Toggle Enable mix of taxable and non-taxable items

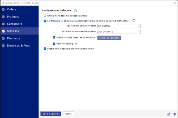pyautogui.click(x=45, y=49)
